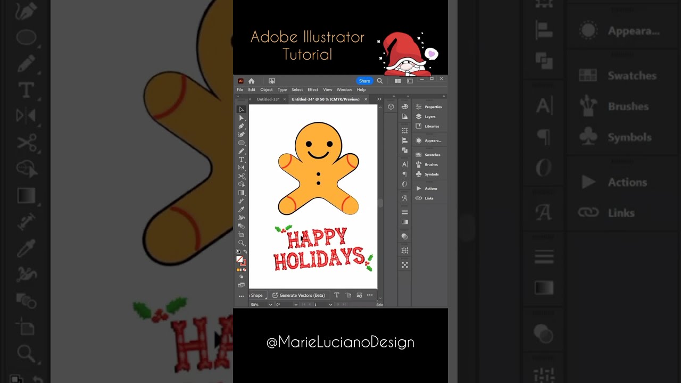Viewport: 681px width, 383px height.
Task: Click the Fill and Stroke swatch
Action: click(x=241, y=260)
